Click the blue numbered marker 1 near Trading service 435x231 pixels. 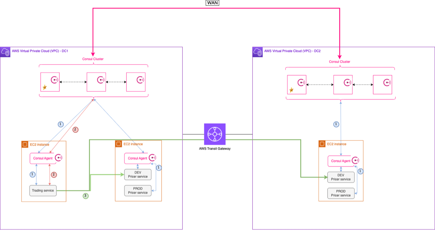32,174
